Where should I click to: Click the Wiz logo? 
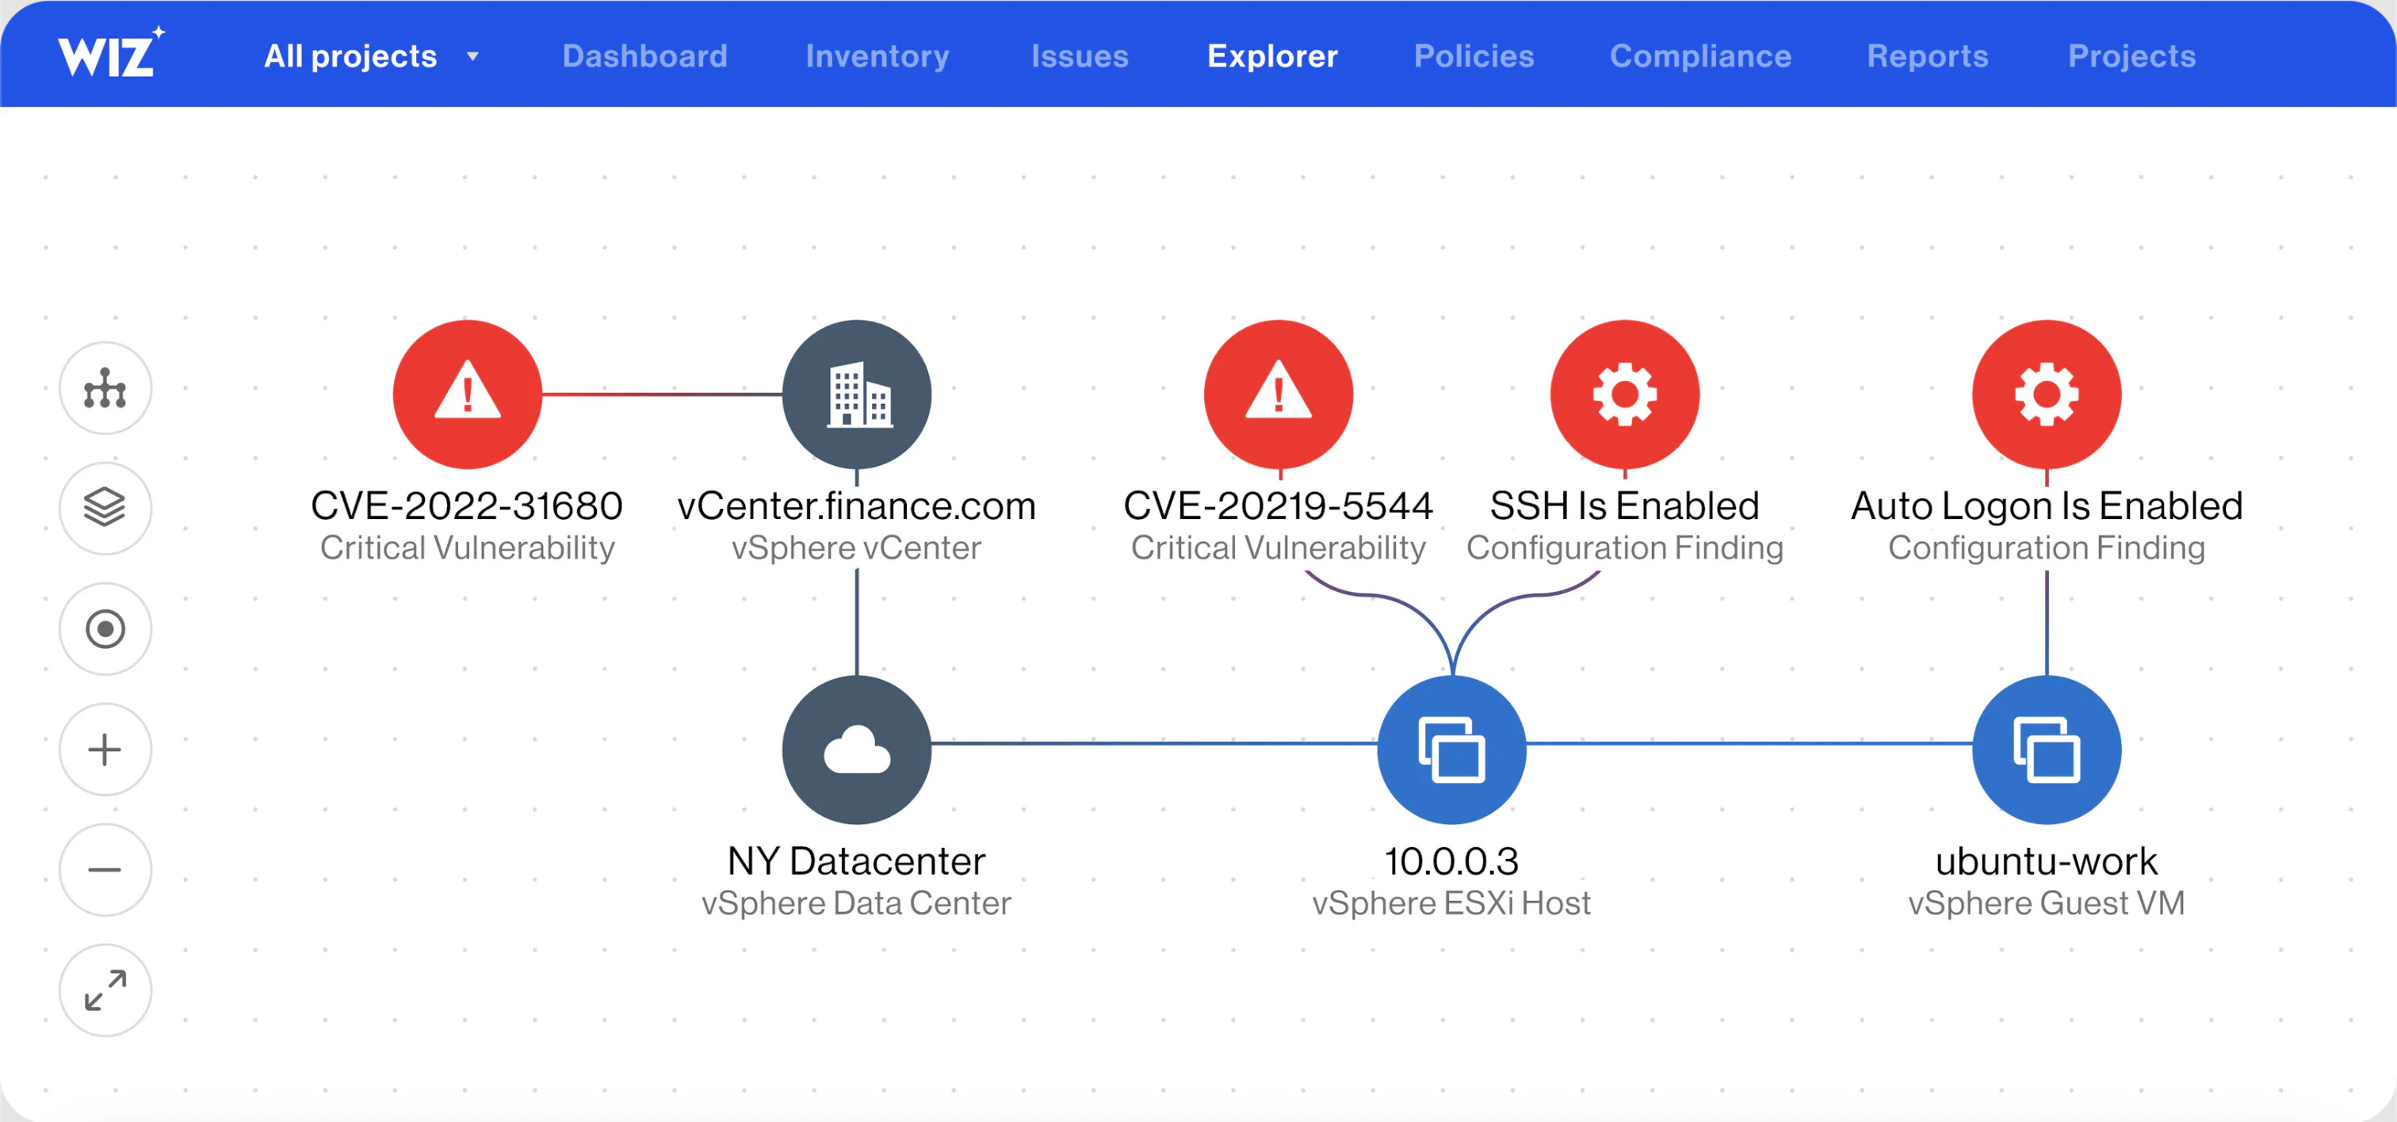[111, 53]
